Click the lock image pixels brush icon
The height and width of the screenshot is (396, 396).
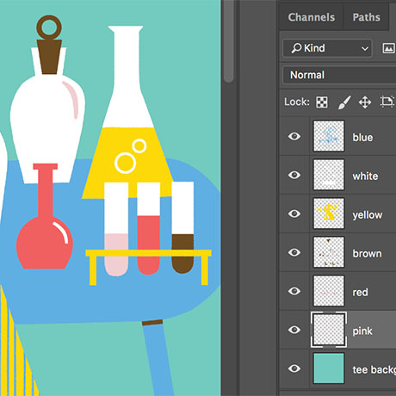(343, 102)
